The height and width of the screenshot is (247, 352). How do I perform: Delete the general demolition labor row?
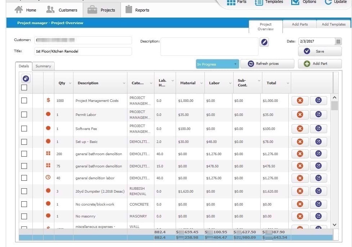[x=300, y=178]
